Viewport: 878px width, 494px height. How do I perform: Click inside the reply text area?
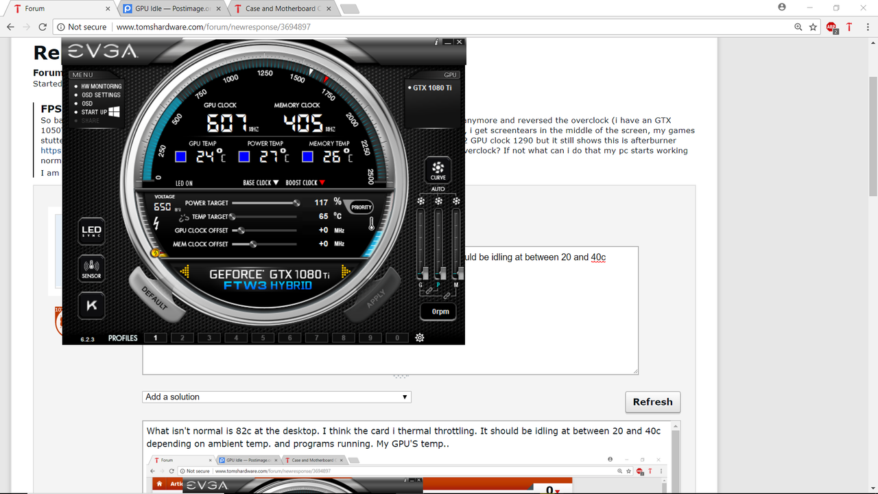tap(390, 310)
